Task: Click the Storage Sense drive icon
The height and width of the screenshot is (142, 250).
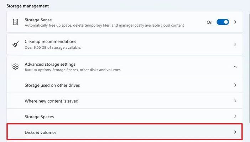Action: click(15, 22)
